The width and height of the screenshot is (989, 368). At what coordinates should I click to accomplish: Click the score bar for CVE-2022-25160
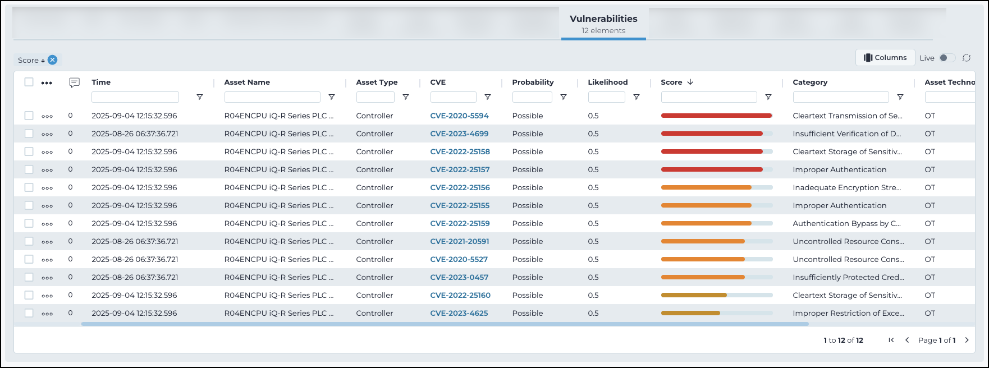[717, 295]
